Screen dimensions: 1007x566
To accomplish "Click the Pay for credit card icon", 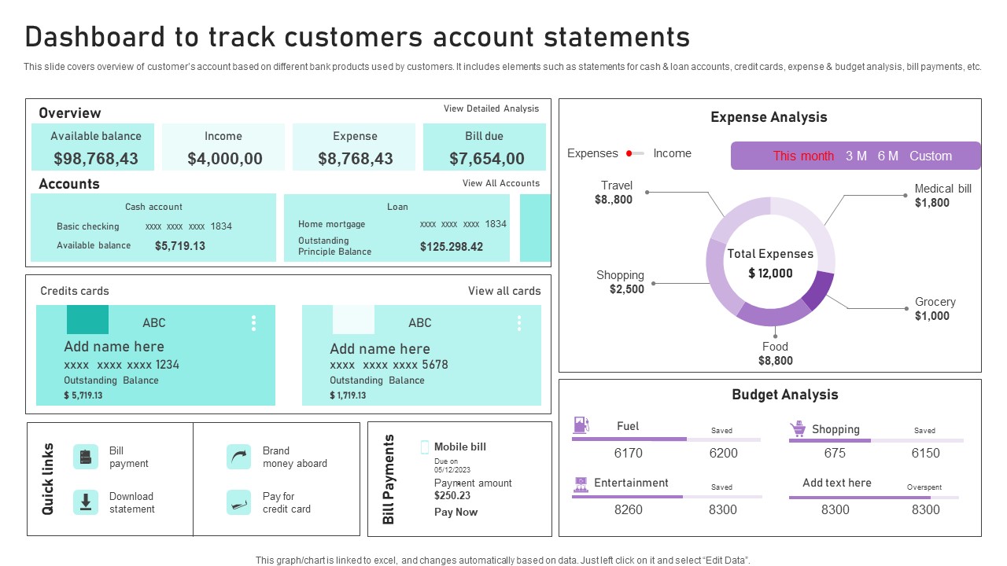I will [x=239, y=502].
